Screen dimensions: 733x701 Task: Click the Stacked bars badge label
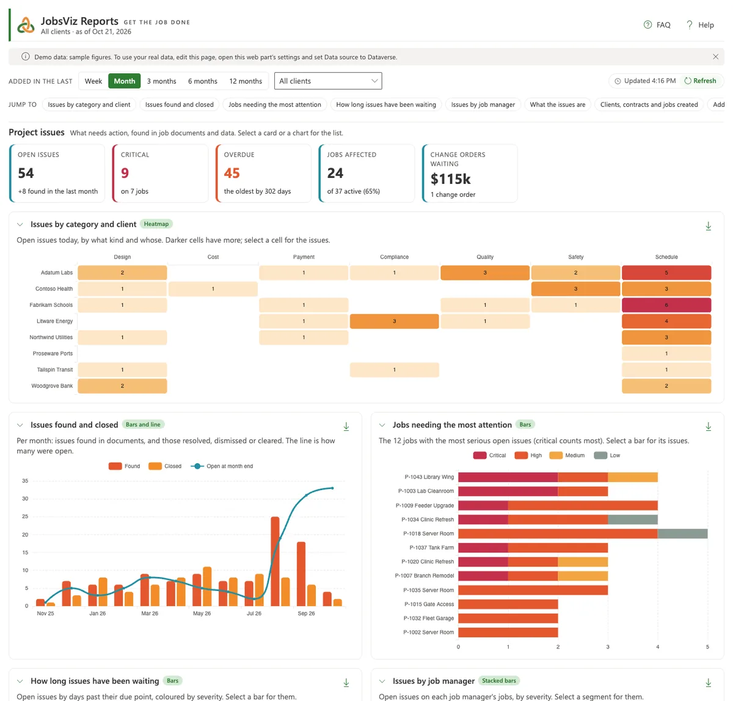(x=499, y=681)
